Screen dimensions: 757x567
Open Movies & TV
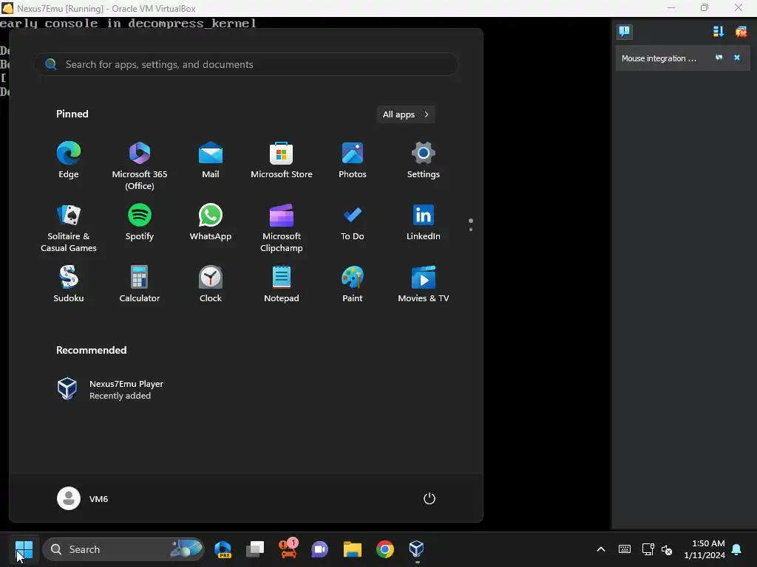click(x=424, y=284)
